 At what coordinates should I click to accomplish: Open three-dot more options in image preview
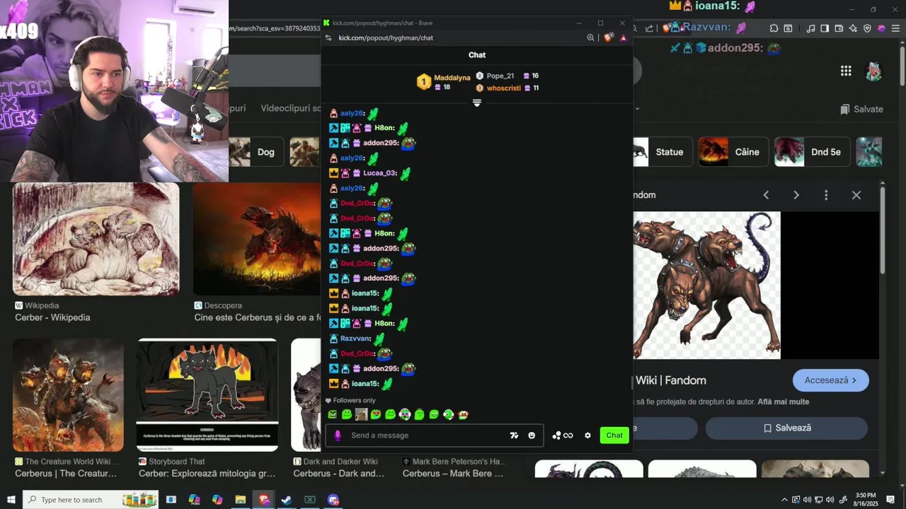tap(826, 195)
